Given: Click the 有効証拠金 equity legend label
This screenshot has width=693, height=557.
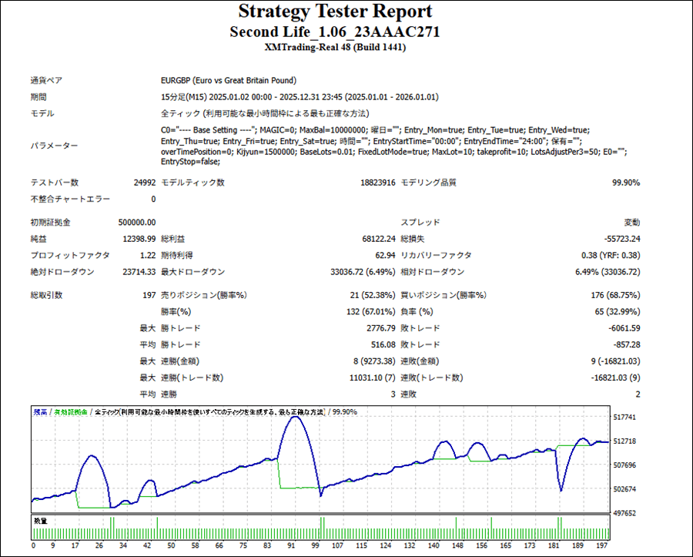Looking at the screenshot, I should (70, 413).
